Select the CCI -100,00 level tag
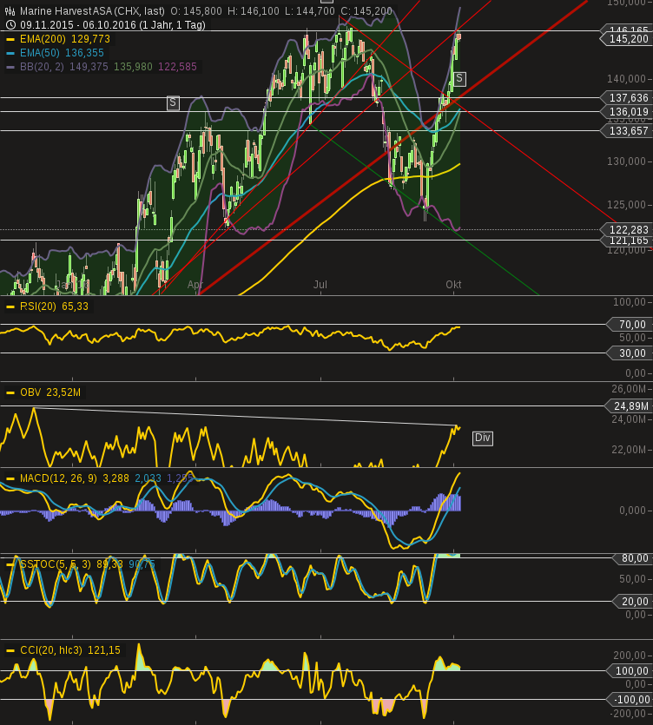Image resolution: width=653 pixels, height=725 pixels. tap(630, 700)
